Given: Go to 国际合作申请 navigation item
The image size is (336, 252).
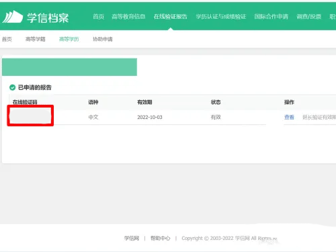Looking at the screenshot, I should point(271,17).
